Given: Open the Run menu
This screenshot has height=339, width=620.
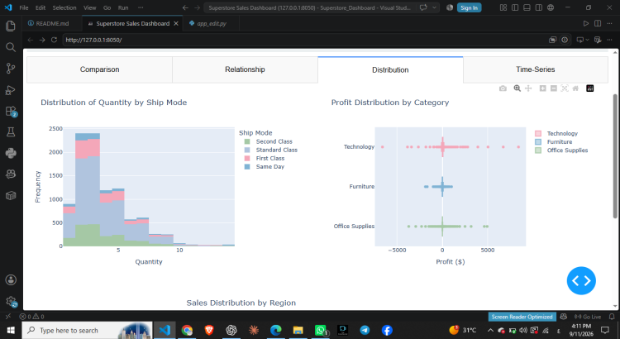Looking at the screenshot, I should pyautogui.click(x=123, y=7).
